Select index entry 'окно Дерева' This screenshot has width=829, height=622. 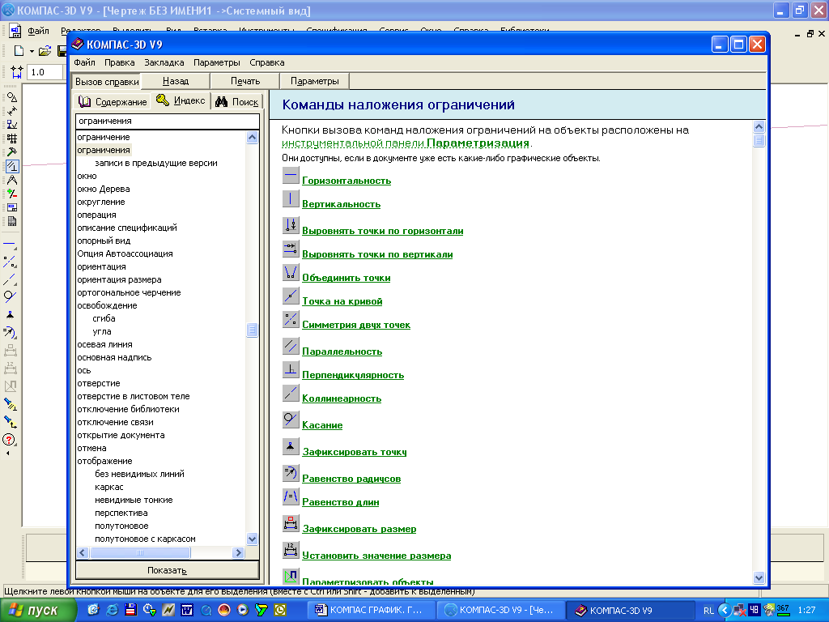104,189
